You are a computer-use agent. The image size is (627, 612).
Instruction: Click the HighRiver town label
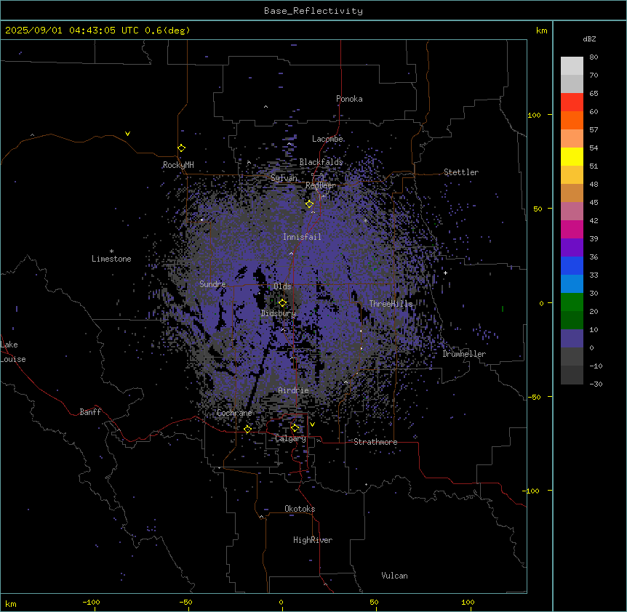313,540
